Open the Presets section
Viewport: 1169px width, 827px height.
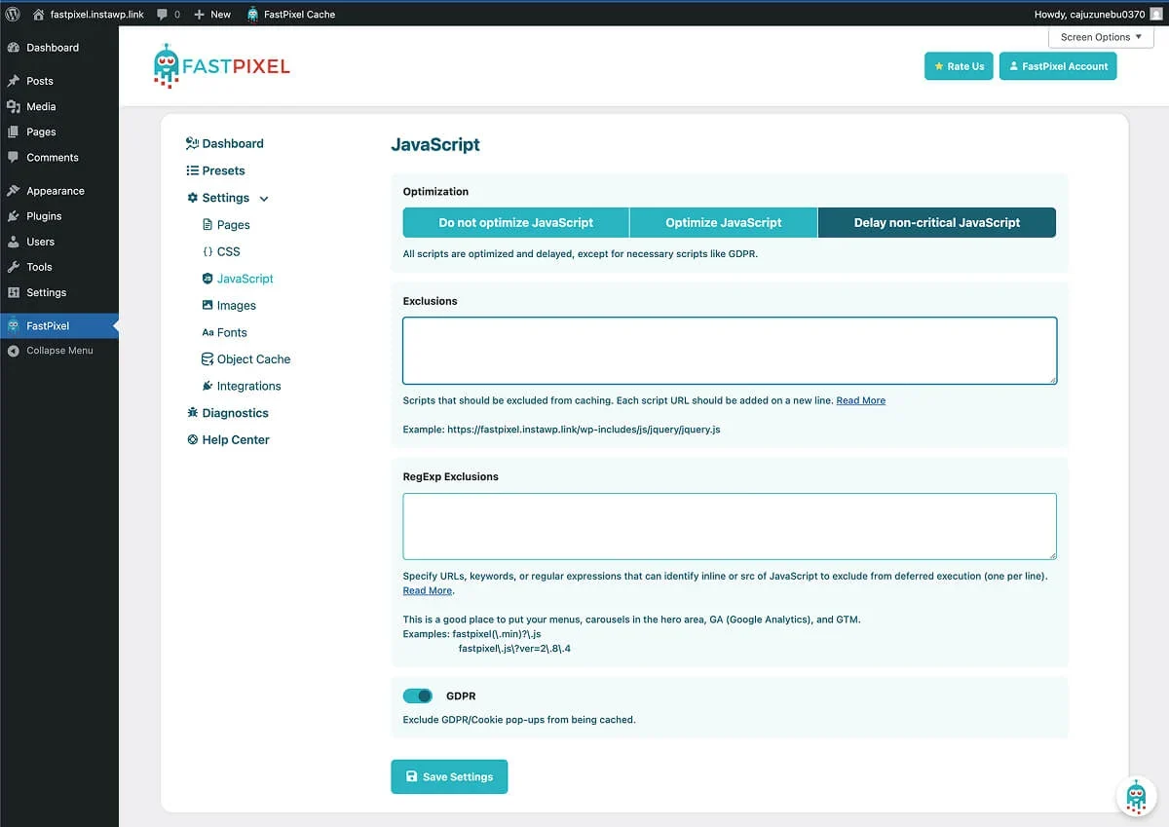[215, 170]
